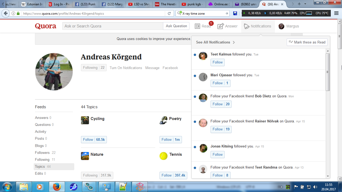
Task: Show hidden system tray icons arrow
Action: (x=281, y=187)
